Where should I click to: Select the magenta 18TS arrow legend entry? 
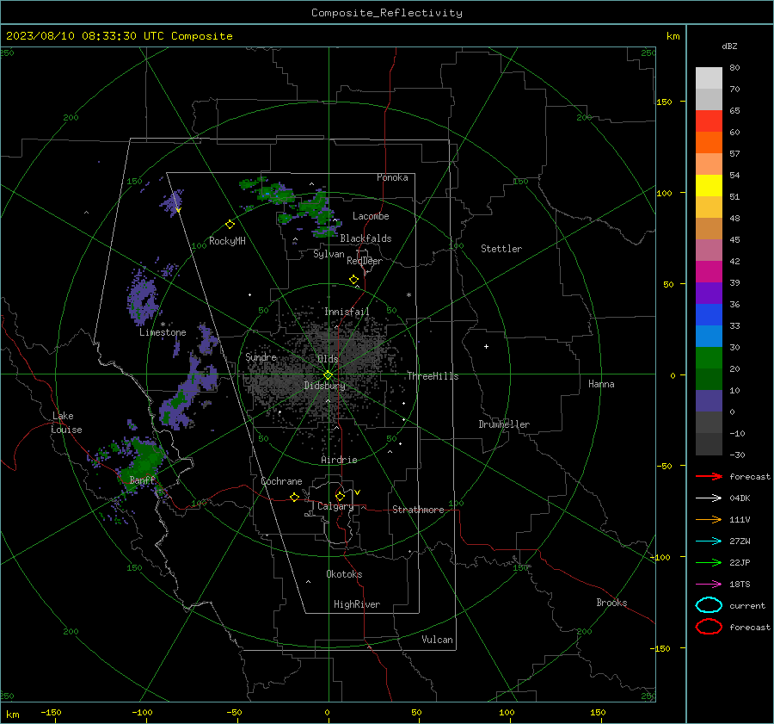click(709, 585)
